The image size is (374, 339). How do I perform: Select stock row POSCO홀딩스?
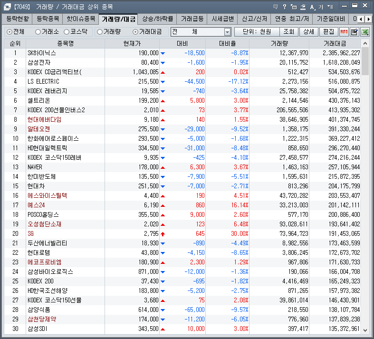pos(182,215)
